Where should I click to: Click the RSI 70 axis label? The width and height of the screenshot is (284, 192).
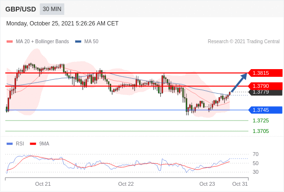pyautogui.click(x=256, y=154)
